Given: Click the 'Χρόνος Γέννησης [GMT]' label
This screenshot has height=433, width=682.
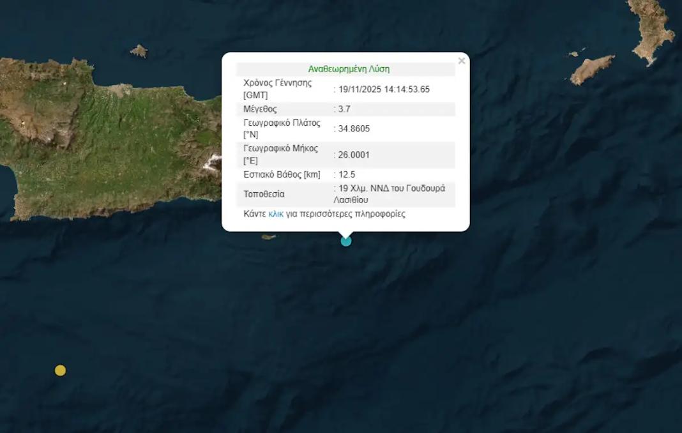Looking at the screenshot, I should point(277,89).
